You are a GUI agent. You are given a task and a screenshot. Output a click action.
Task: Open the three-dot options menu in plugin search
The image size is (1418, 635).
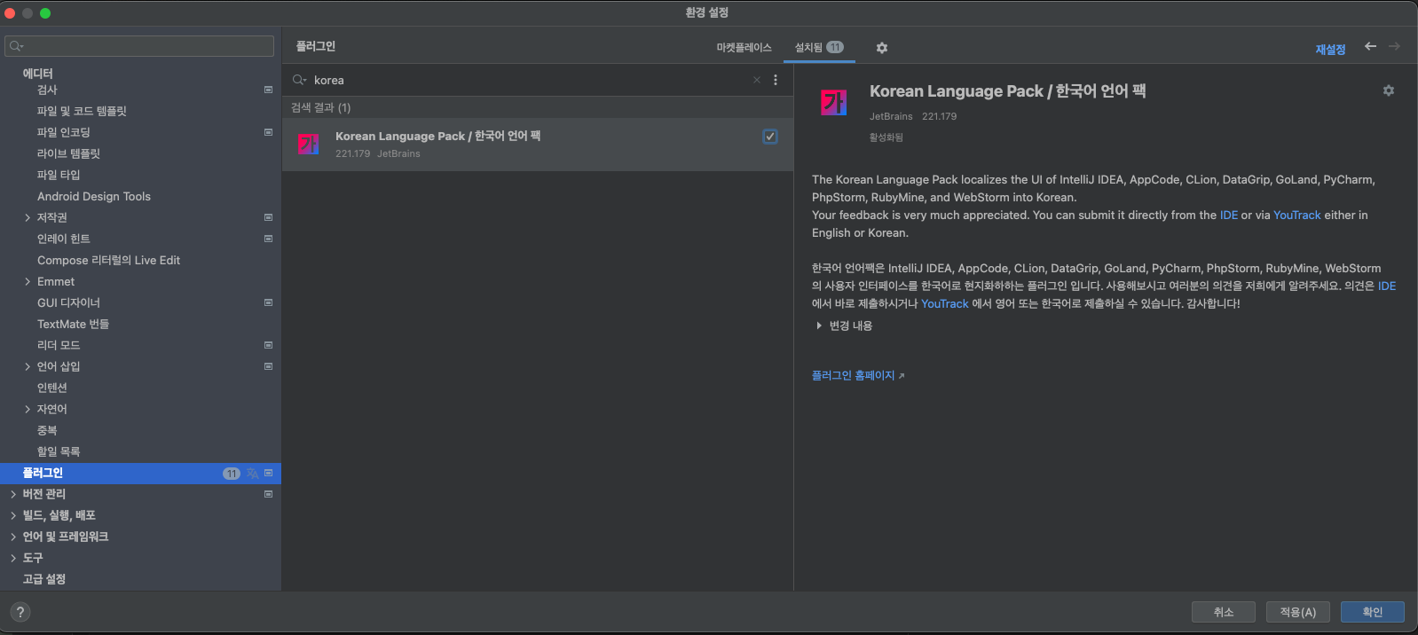pyautogui.click(x=776, y=80)
